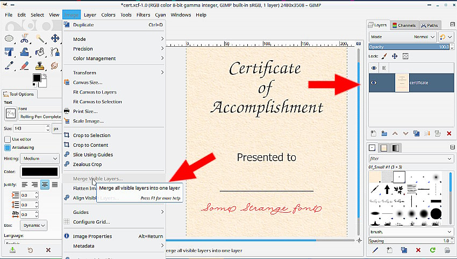Select the Move tool
This screenshot has height=259, width=457.
[x=55, y=39]
